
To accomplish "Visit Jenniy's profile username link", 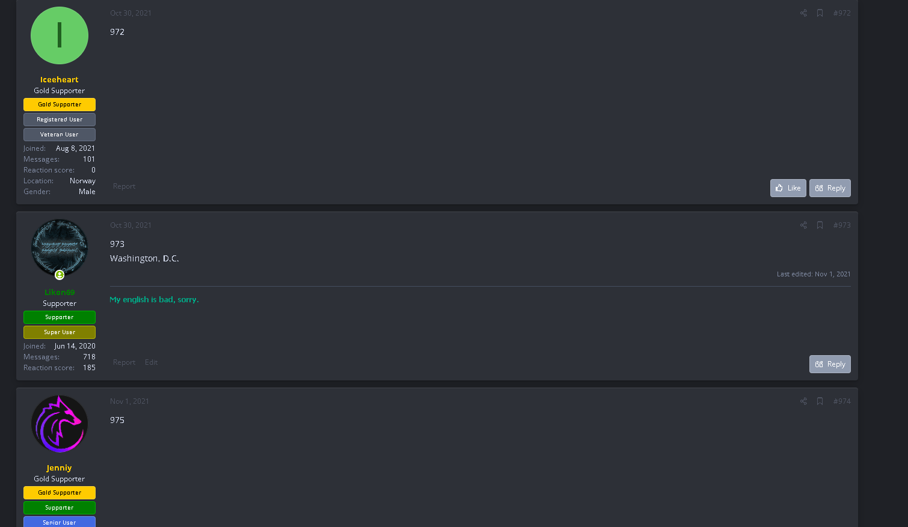I will [x=60, y=468].
